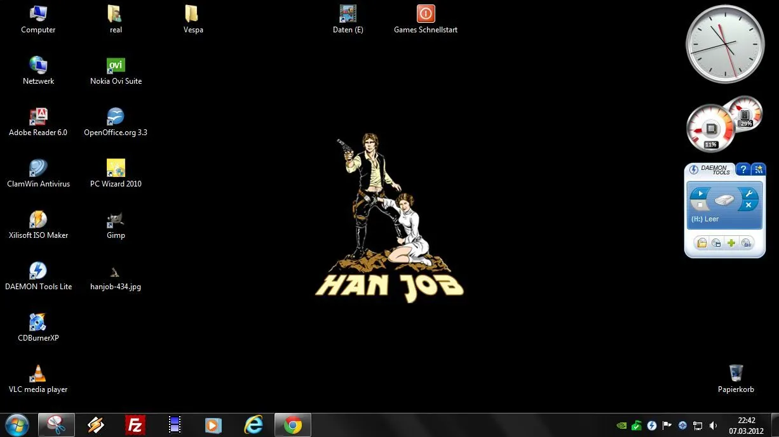This screenshot has height=437, width=779.
Task: Click the NVIDIA icon in the system tray
Action: coord(621,426)
